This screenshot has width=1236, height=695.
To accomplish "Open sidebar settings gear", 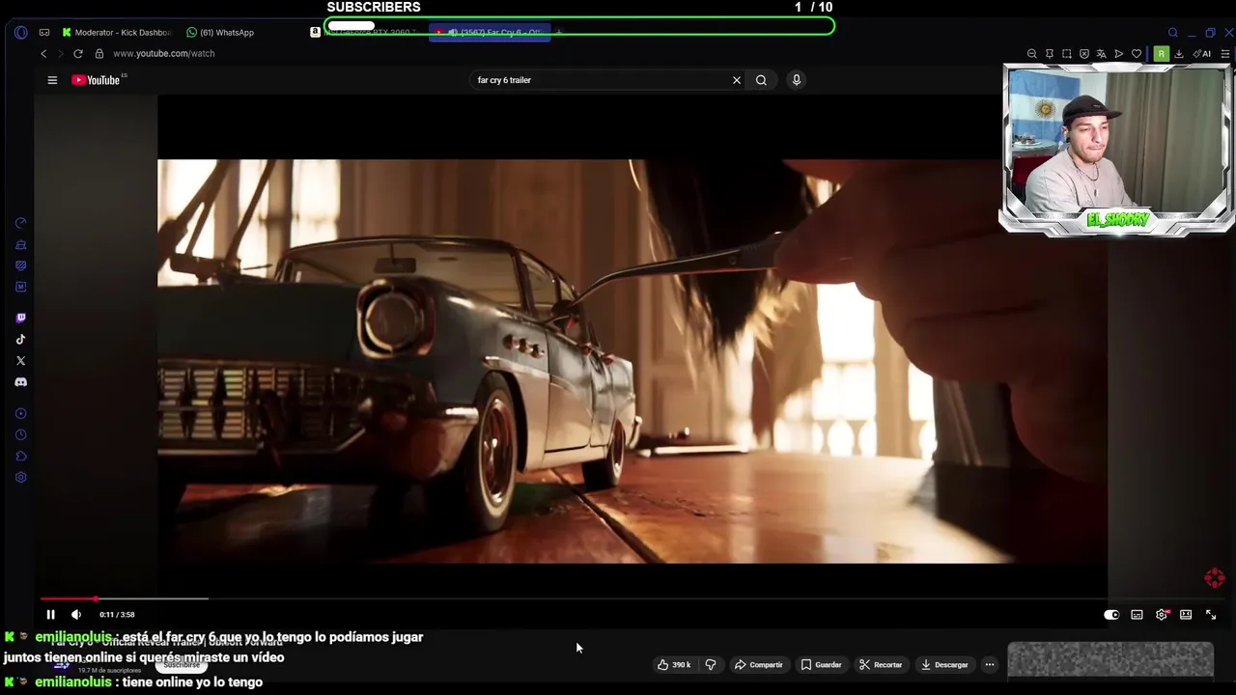I will pos(21,478).
